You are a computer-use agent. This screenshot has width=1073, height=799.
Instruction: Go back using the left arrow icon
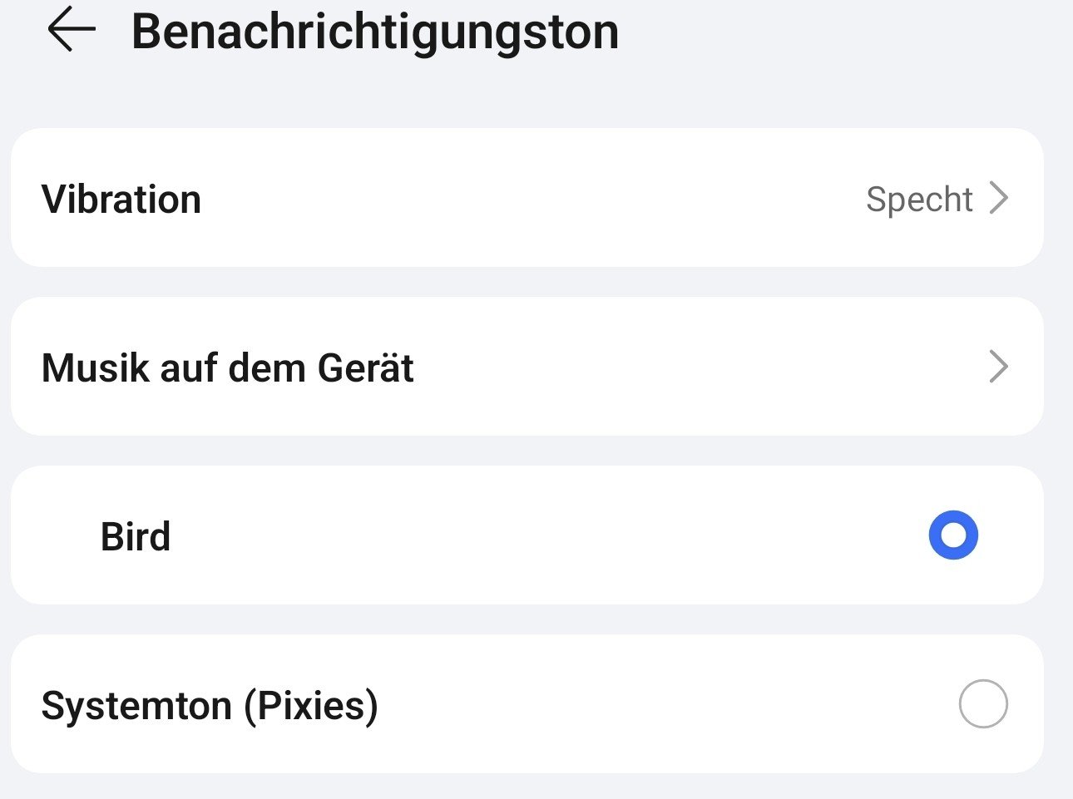(x=72, y=30)
